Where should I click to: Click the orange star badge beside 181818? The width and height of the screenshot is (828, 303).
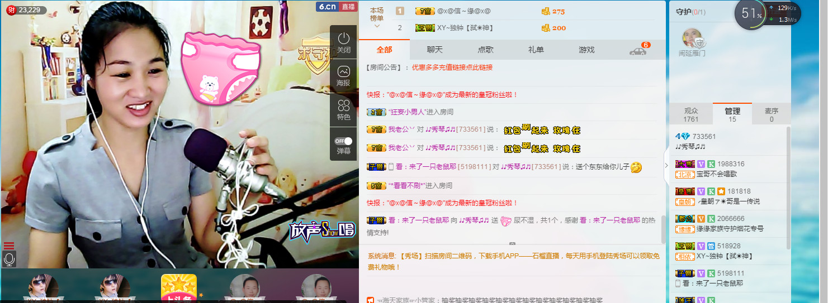click(721, 191)
